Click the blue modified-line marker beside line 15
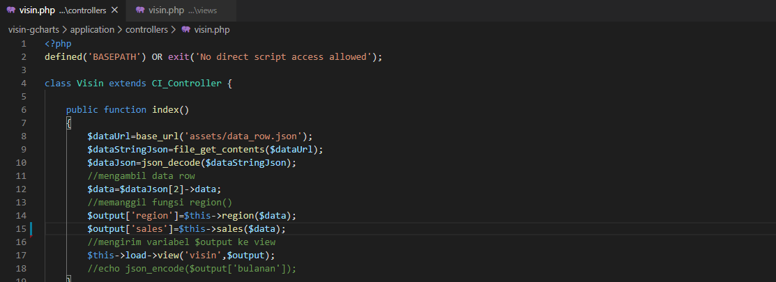This screenshot has width=776, height=282. pyautogui.click(x=31, y=229)
